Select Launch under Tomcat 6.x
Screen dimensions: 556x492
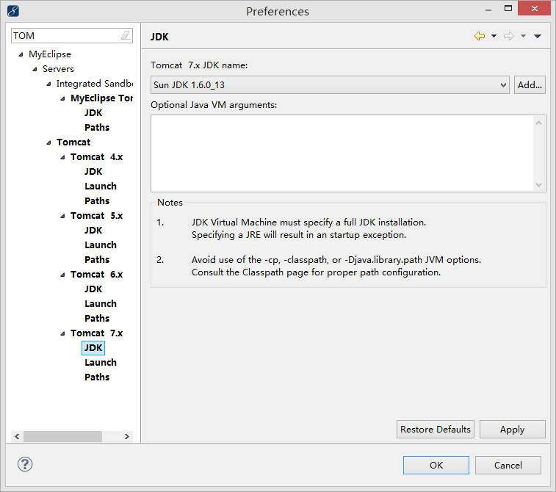(101, 304)
